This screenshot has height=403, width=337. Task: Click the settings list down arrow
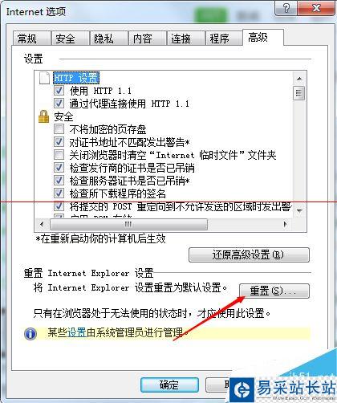click(299, 211)
